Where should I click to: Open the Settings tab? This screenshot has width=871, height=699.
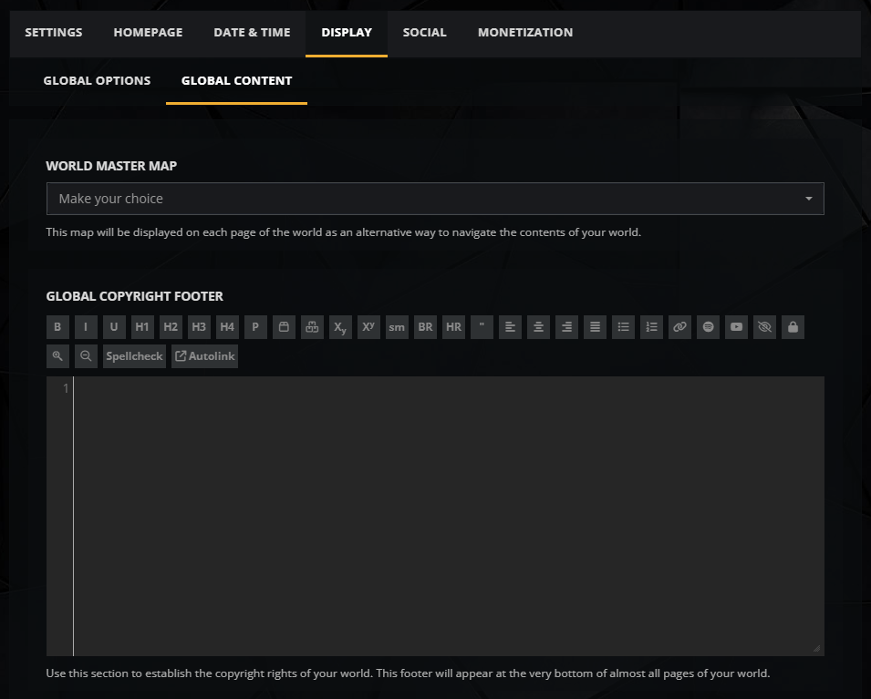[54, 33]
